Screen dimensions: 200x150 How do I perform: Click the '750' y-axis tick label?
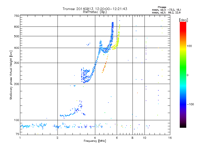17,16
